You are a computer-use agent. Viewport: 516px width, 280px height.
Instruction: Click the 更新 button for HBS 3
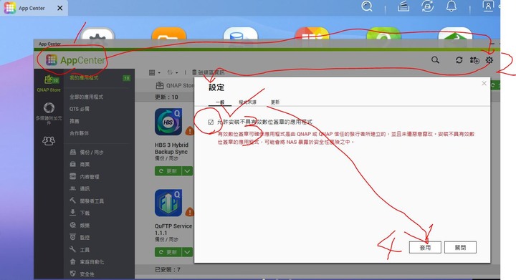pyautogui.click(x=168, y=171)
